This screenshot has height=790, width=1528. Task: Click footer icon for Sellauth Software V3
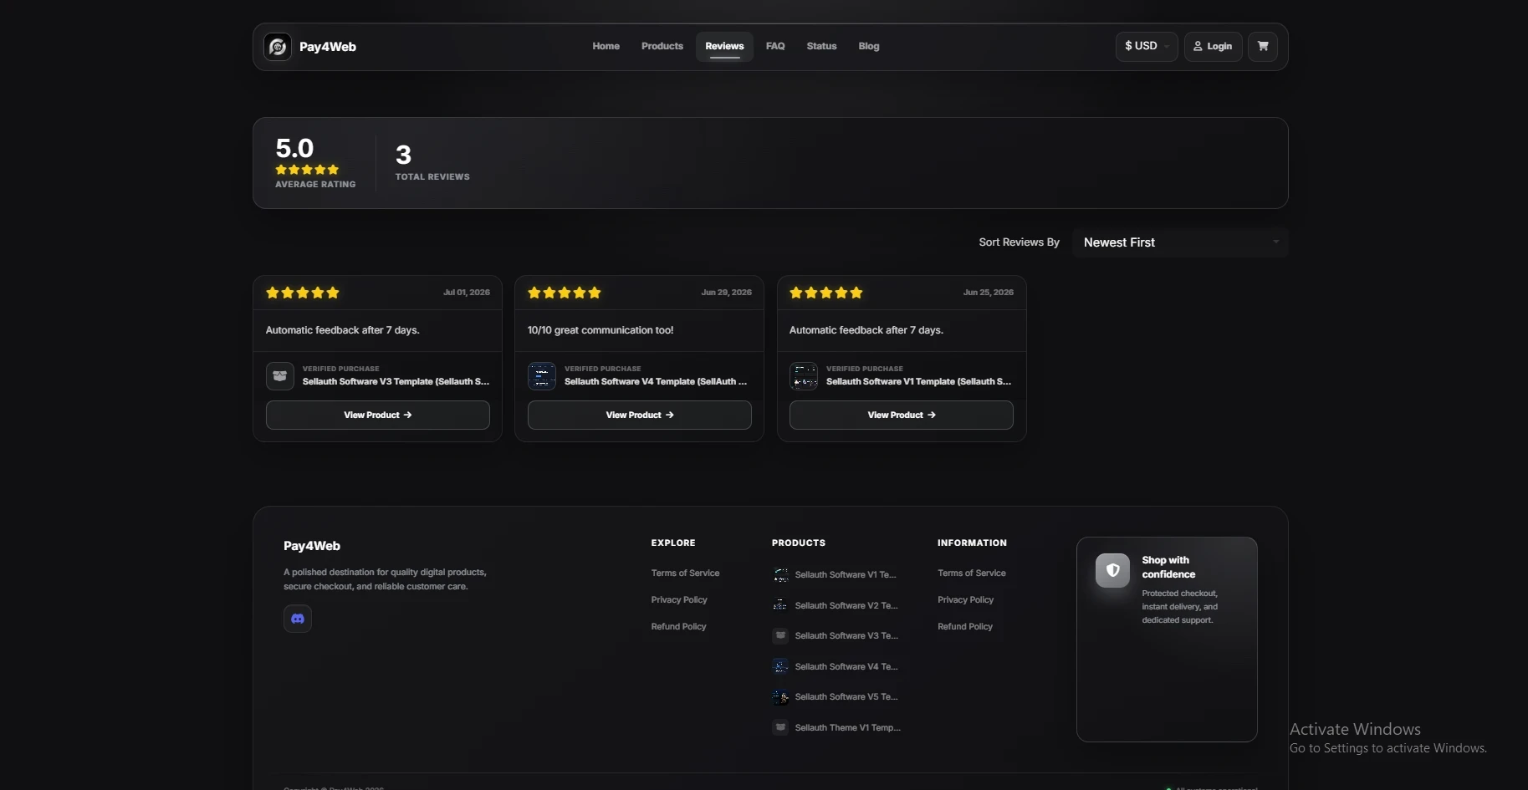click(x=780, y=636)
